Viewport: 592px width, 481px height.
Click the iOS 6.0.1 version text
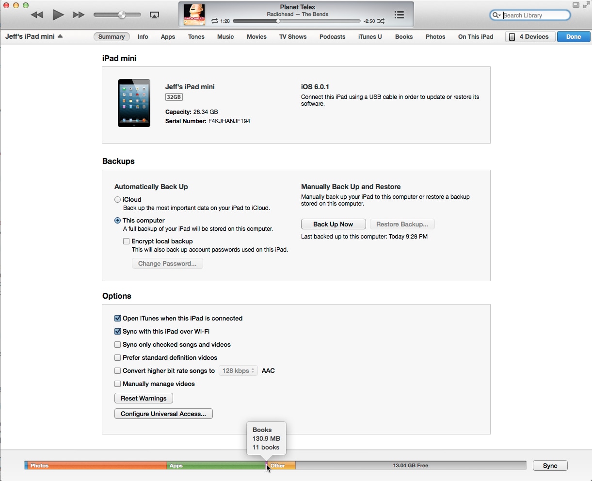pyautogui.click(x=315, y=87)
